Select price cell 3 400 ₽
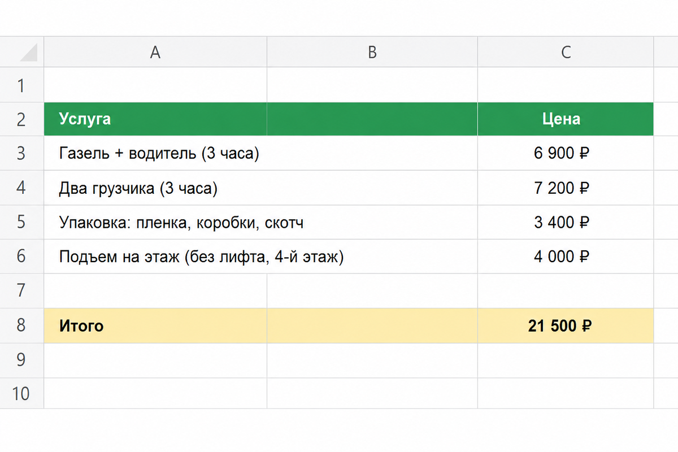Image resolution: width=678 pixels, height=452 pixels. (566, 223)
